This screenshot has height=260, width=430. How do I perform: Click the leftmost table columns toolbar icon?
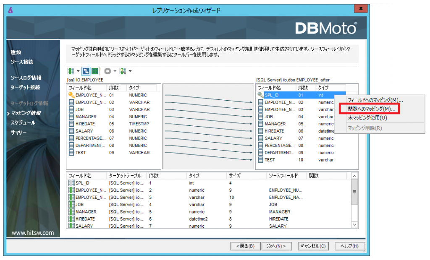[71, 71]
